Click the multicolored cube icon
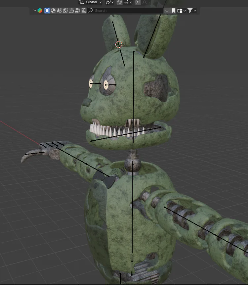Screen dimensions: 248x285 [x=40, y=11]
